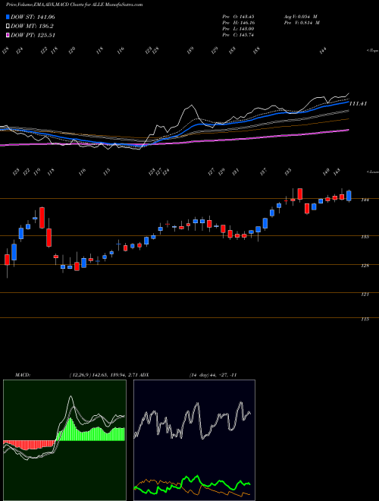
Task: Click the 121 price axis label
Action: pyautogui.click(x=365, y=295)
